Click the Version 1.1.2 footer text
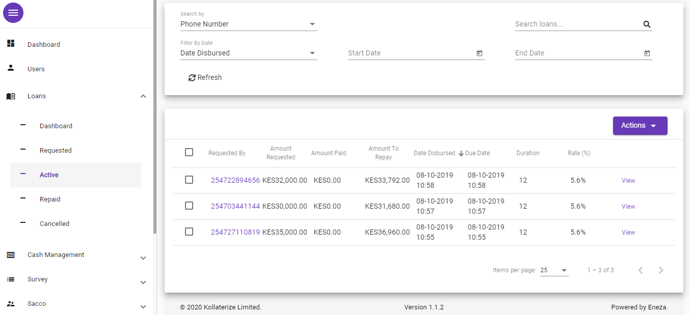This screenshot has width=690, height=315. pos(424,307)
